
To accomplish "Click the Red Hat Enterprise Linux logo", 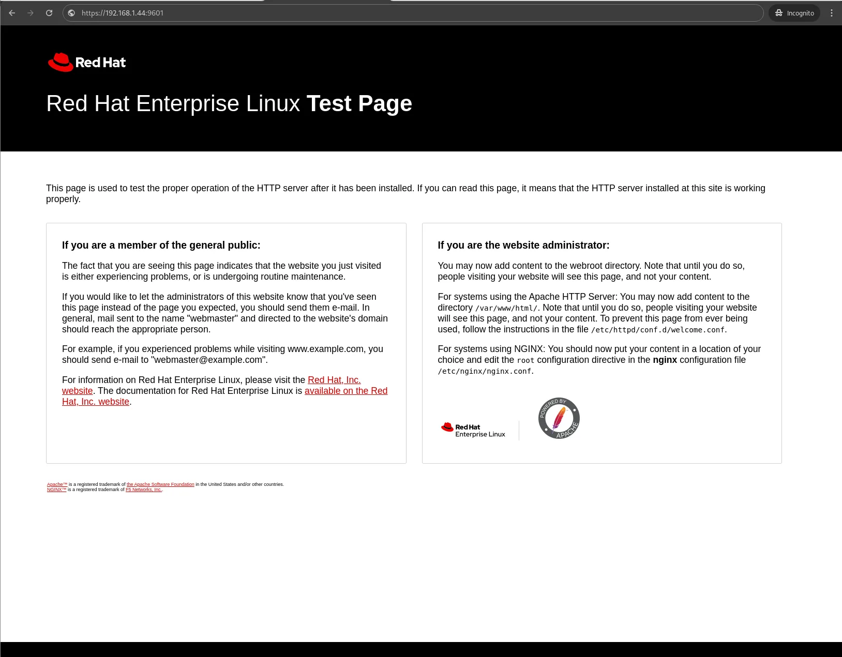I will 473,430.
